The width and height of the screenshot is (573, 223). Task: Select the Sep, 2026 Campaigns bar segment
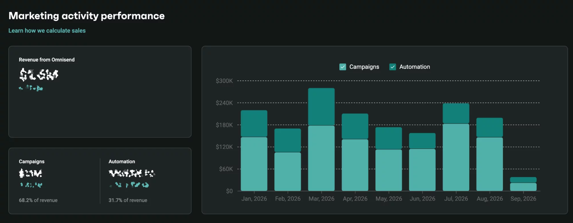[x=523, y=187]
